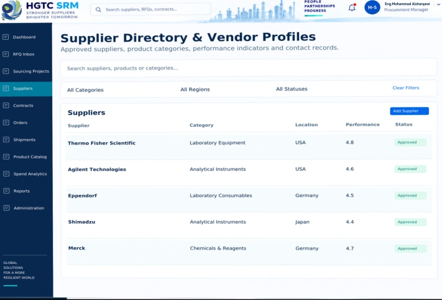442x300 pixels.
Task: Open Product Catalog in the sidebar
Action: [30, 157]
